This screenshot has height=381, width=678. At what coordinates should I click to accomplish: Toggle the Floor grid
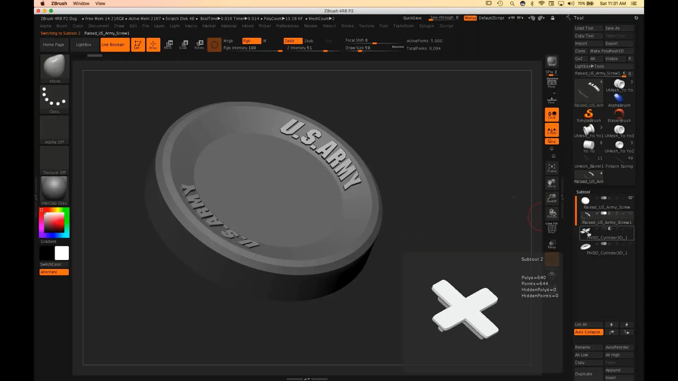tap(552, 100)
